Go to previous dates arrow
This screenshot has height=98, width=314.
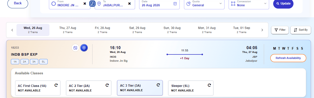12,30
